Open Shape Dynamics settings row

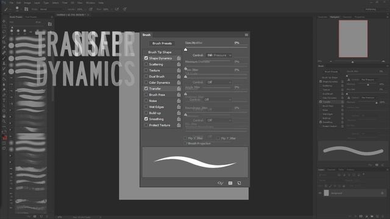coord(160,58)
